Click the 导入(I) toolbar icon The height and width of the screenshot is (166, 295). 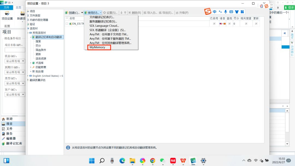tap(149, 13)
